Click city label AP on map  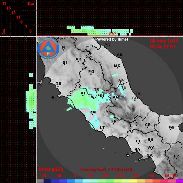click(121, 81)
